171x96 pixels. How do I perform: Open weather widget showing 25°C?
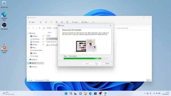click(x=8, y=93)
